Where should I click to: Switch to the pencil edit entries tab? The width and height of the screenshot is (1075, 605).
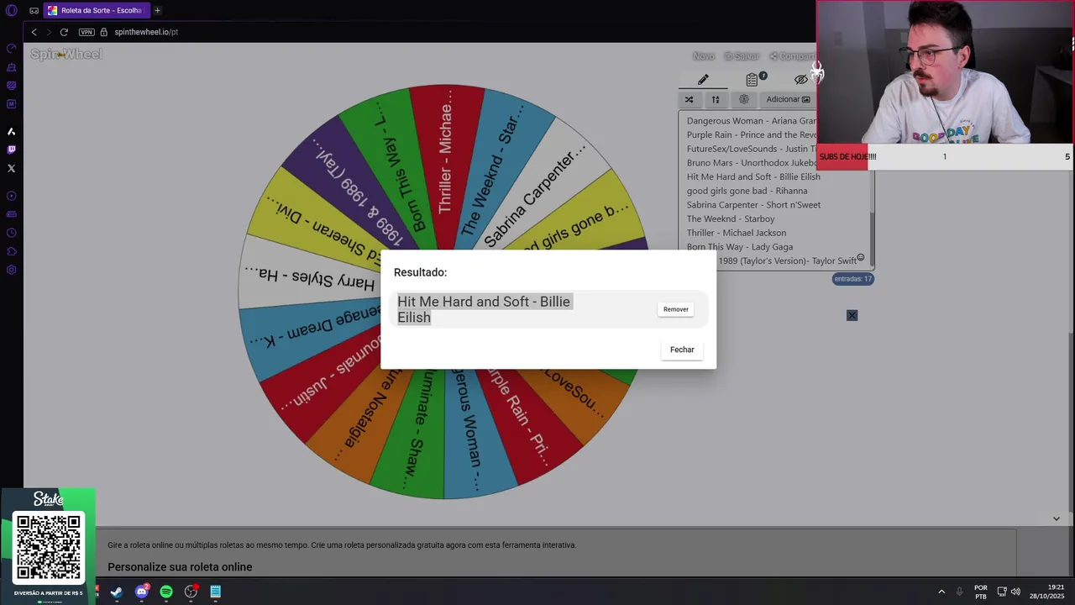[703, 79]
